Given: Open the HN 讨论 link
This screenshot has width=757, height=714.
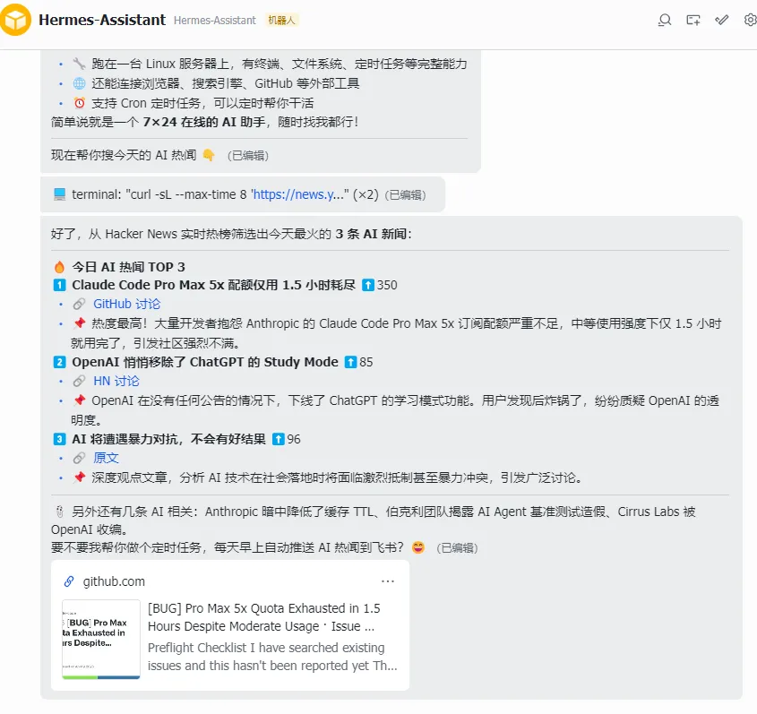Looking at the screenshot, I should (116, 382).
